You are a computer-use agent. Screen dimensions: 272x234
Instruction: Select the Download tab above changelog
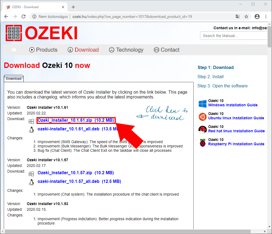click(14, 79)
